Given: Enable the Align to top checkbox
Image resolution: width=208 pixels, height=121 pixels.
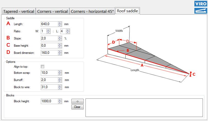Looking at the screenshot, I should pyautogui.click(x=43, y=67).
